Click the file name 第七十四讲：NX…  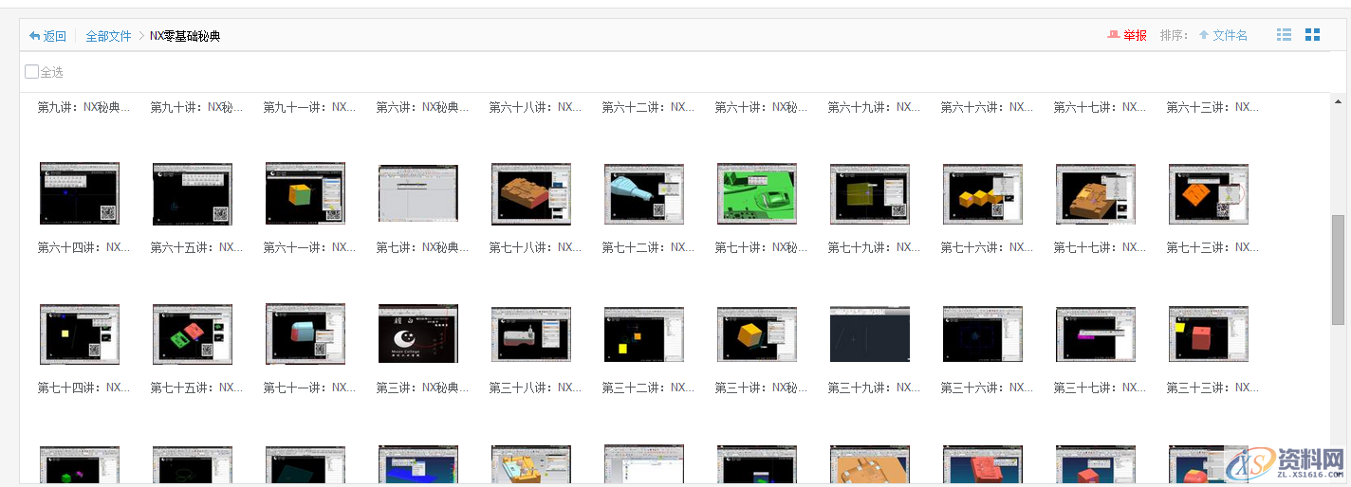tap(84, 388)
